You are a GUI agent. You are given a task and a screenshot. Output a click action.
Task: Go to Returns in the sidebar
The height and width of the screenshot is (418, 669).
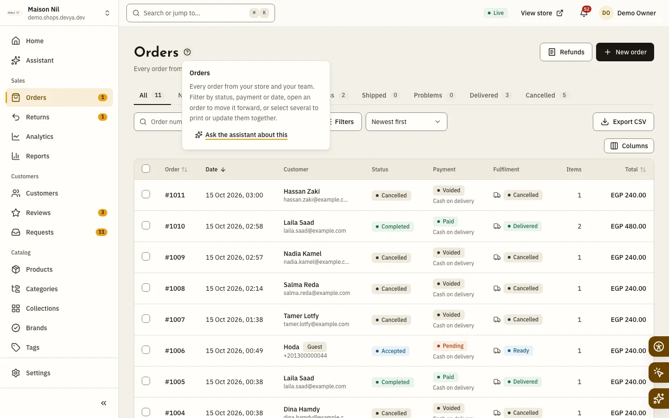59,117
